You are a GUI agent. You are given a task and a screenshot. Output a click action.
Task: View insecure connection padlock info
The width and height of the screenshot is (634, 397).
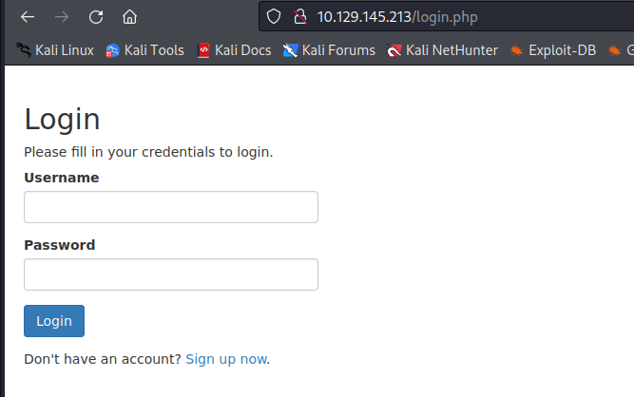point(300,16)
